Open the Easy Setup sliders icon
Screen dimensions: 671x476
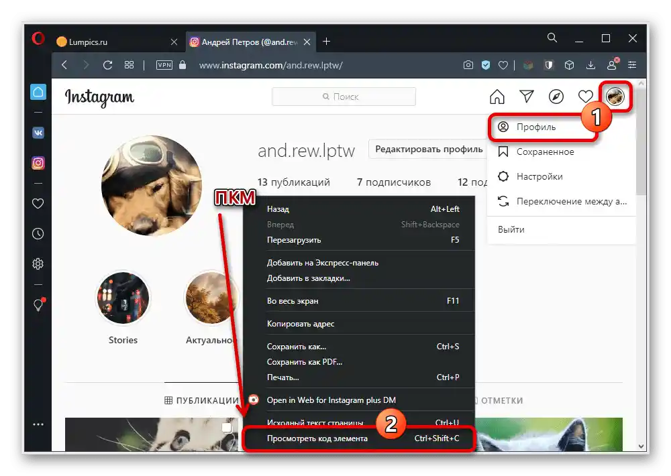click(632, 65)
